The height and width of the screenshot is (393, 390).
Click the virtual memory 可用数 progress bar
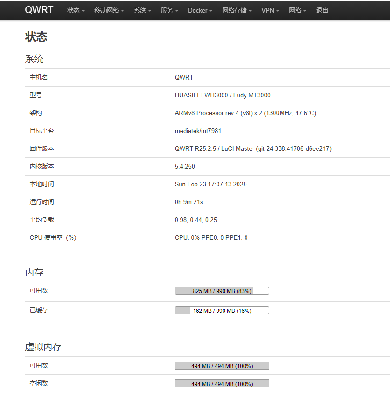click(x=222, y=366)
